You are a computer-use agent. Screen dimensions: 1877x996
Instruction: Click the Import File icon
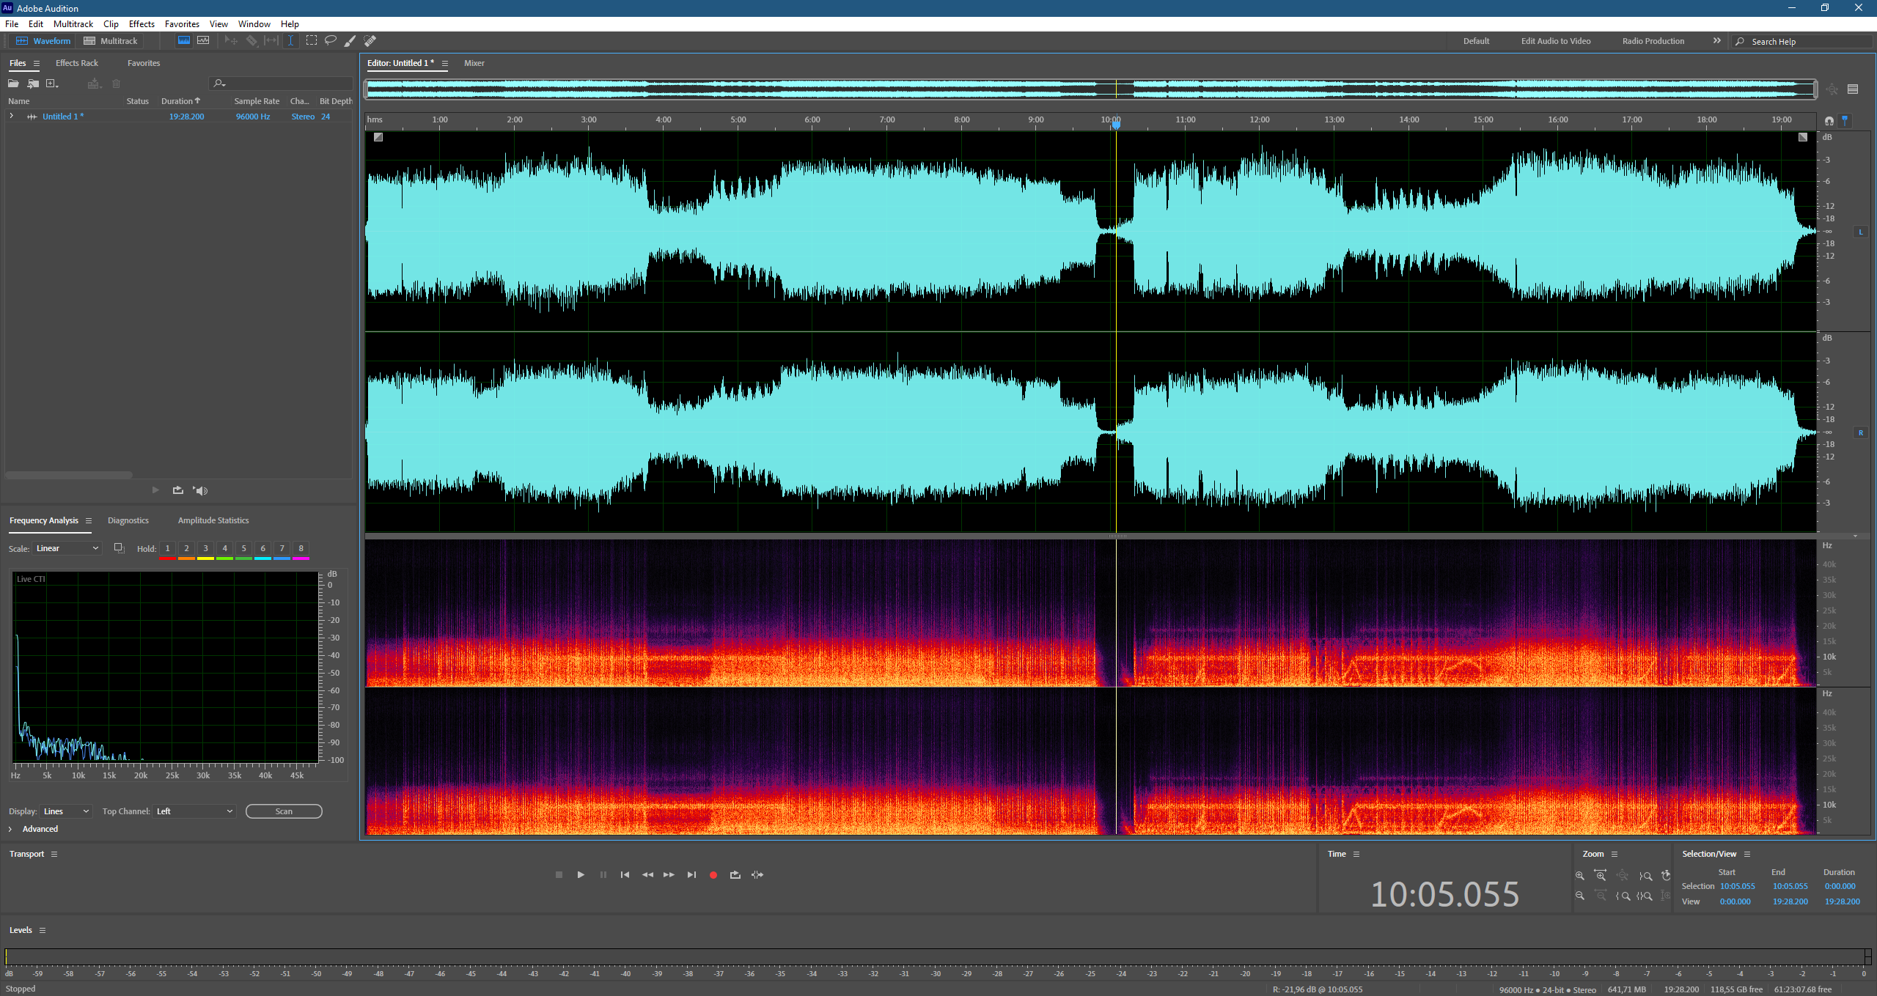(33, 84)
